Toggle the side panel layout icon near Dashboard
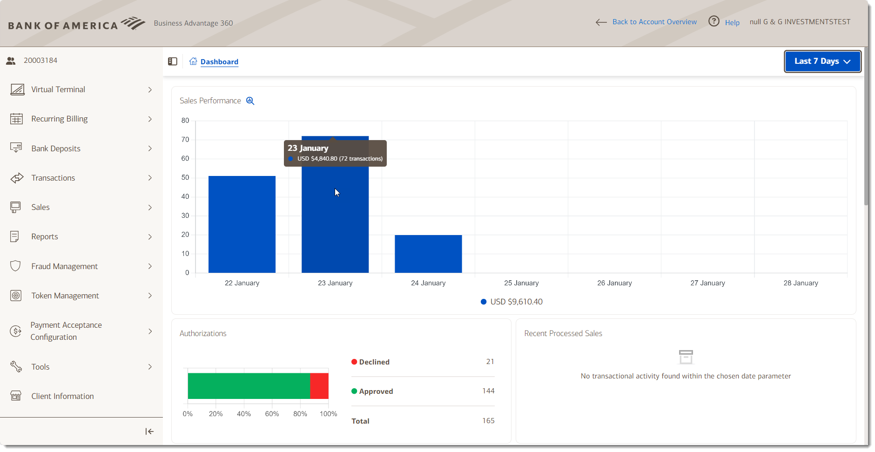The width and height of the screenshot is (875, 452). point(172,61)
